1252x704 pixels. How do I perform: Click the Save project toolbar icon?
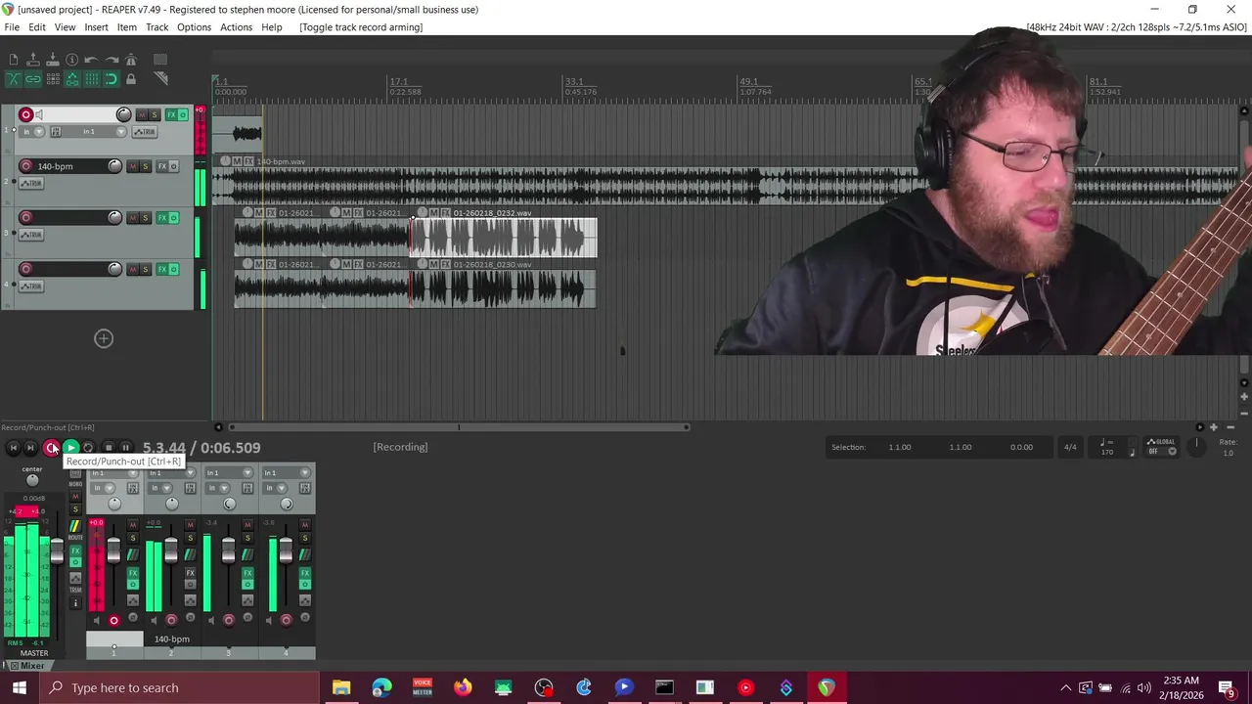(53, 60)
